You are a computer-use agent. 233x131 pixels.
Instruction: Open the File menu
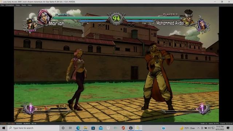tap(2, 5)
